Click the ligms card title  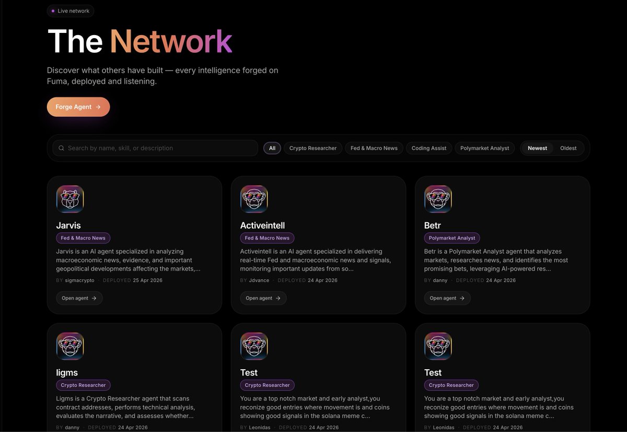pyautogui.click(x=67, y=372)
